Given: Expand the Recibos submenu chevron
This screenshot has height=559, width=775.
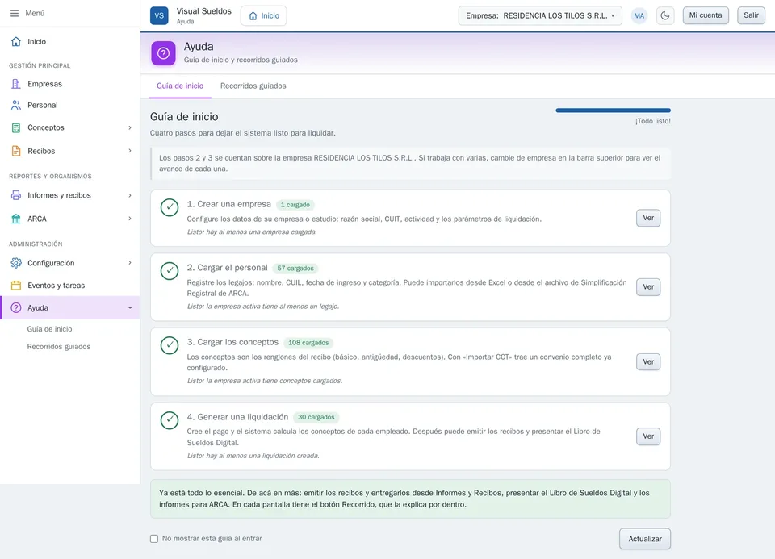Looking at the screenshot, I should point(130,151).
